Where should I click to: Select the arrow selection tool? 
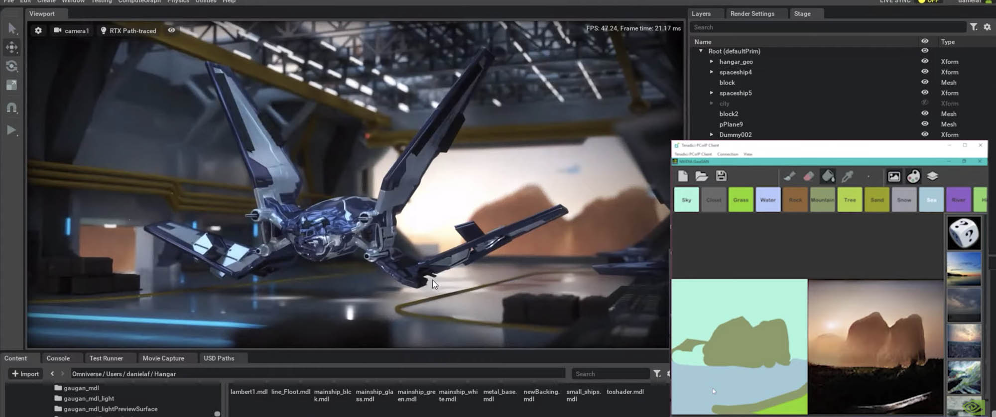[x=12, y=29]
